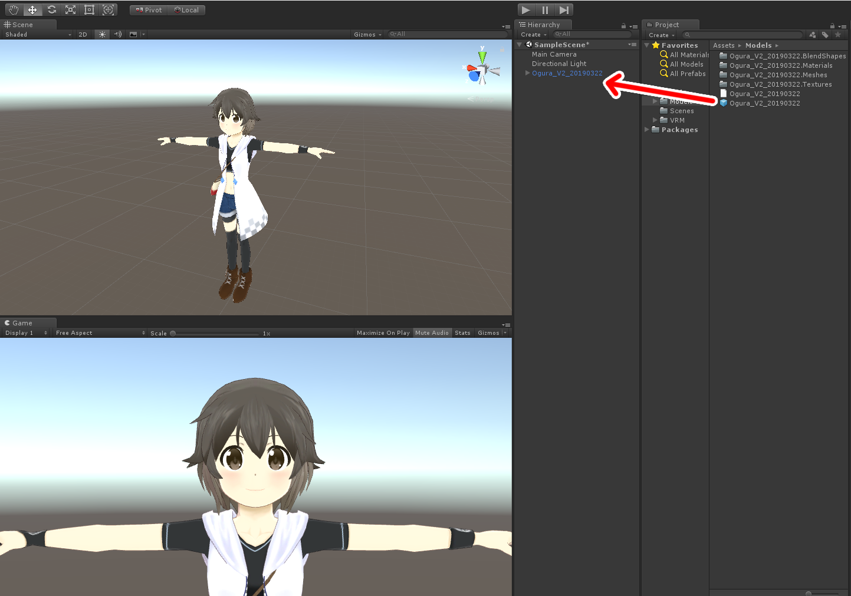Viewport: 851px width, 596px height.
Task: Click the Project search field
Action: tap(743, 35)
